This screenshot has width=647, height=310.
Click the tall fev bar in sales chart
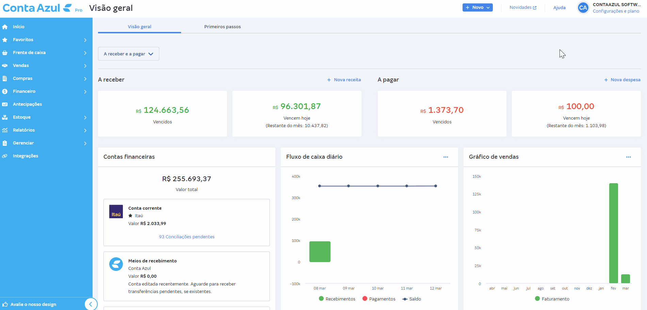tap(614, 233)
